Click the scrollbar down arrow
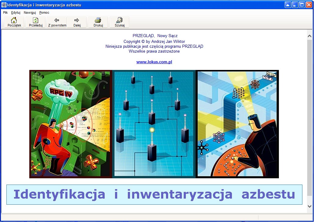 [310, 206]
